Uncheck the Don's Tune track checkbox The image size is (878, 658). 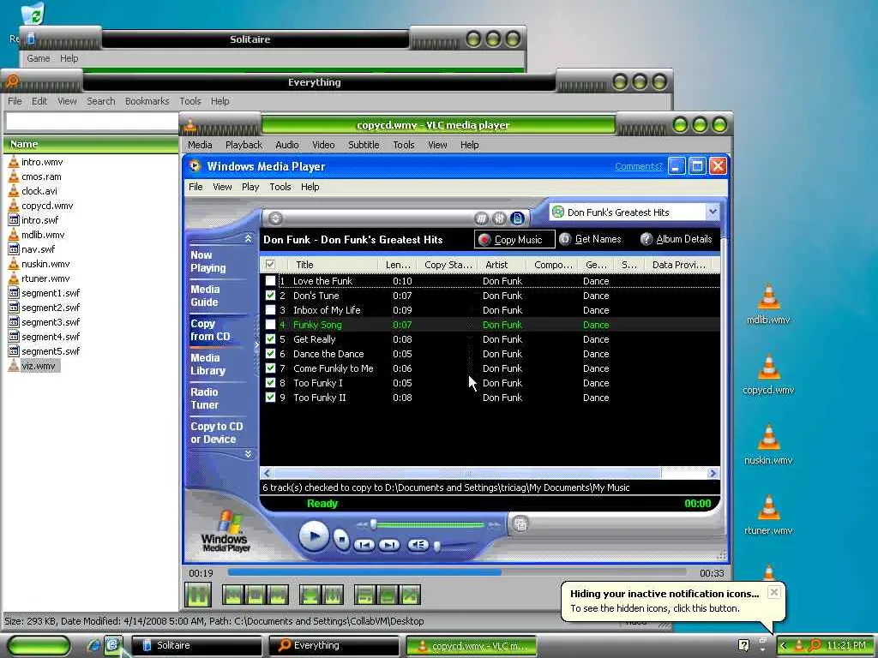coord(270,296)
